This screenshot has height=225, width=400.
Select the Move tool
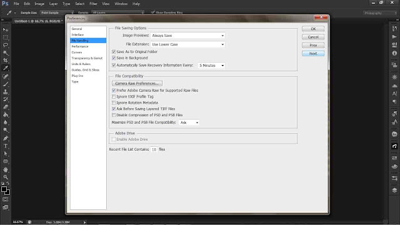coord(6,30)
